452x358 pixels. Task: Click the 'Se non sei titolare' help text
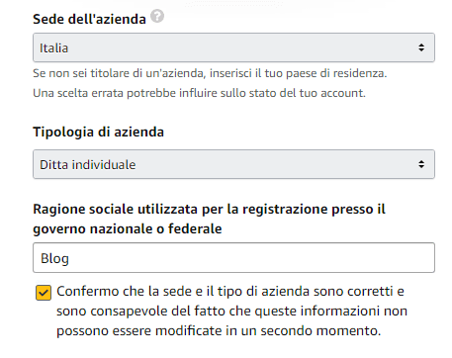210,73
